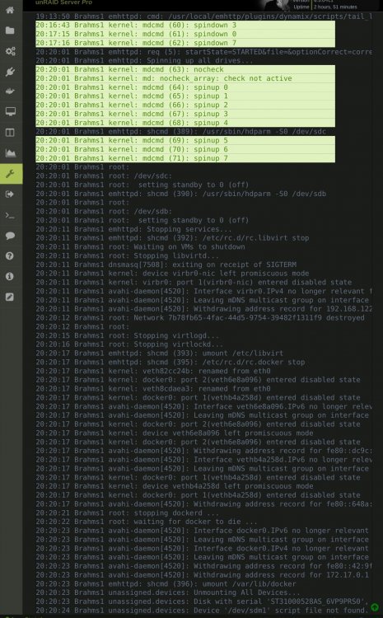Click log line 'mdcmd (64): spinup 0'
The image size is (383, 618).
[x=185, y=87]
